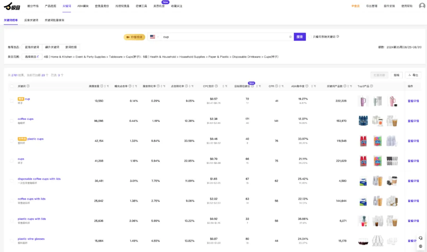Select the 蓝海关键词 recommended filter

coord(32,47)
